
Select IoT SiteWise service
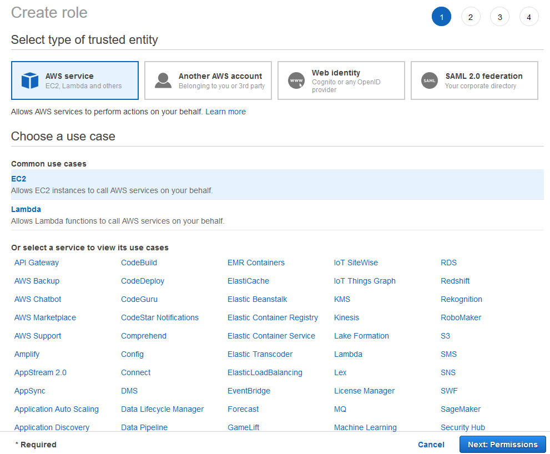coord(356,263)
